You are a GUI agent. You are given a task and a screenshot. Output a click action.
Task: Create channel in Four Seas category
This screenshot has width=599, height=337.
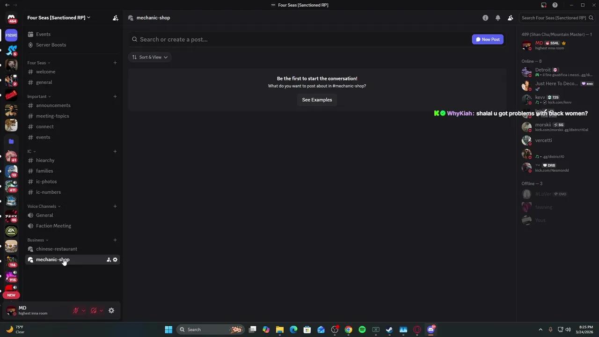click(115, 63)
